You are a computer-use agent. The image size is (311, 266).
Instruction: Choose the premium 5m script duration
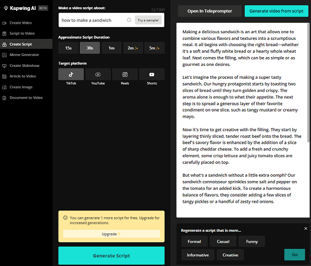point(154,48)
